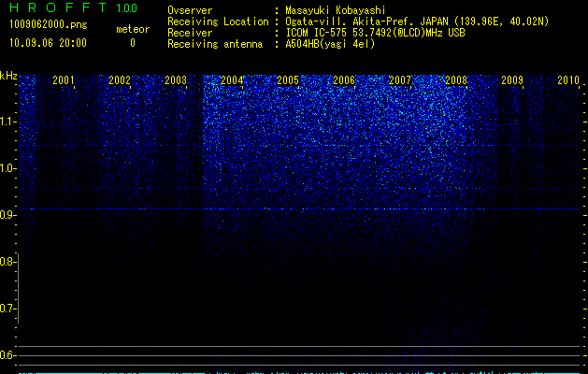Image resolution: width=588 pixels, height=374 pixels.
Task: Click the Receiving antenna label
Action: tap(215, 44)
